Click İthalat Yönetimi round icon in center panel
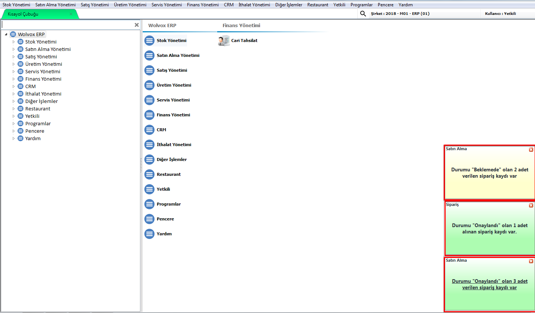The image size is (535, 313). point(149,145)
